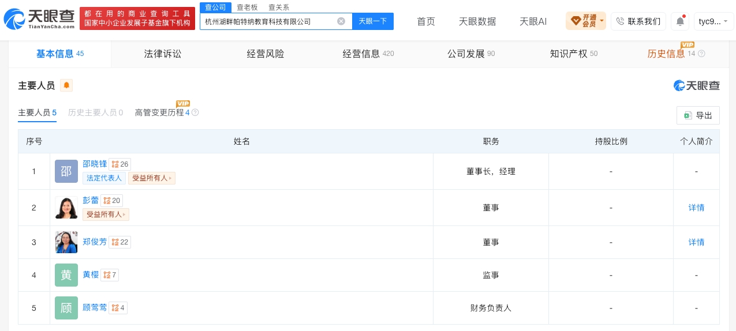Click the 黄 avatar tile
736x331 pixels.
click(x=66, y=275)
